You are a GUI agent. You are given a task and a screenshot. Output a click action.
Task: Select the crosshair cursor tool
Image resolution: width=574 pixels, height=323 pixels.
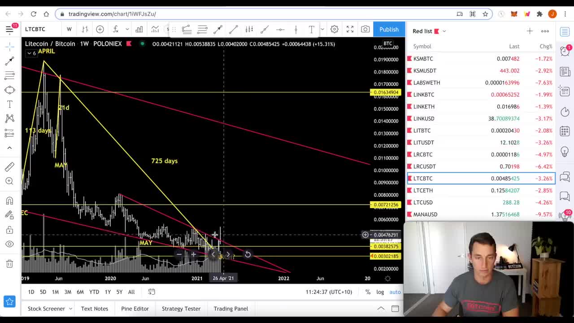click(x=9, y=47)
